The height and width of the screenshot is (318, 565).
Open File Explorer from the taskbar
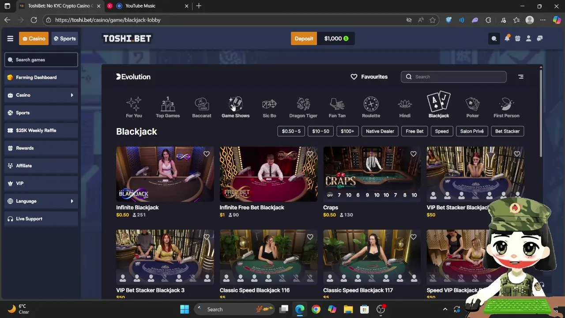tap(348, 309)
